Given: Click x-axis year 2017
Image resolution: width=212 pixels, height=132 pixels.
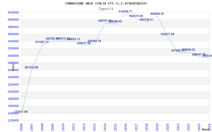Looking at the screenshot, I should (136, 127).
